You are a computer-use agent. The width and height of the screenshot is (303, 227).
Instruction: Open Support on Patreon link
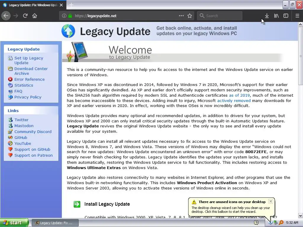point(33,155)
